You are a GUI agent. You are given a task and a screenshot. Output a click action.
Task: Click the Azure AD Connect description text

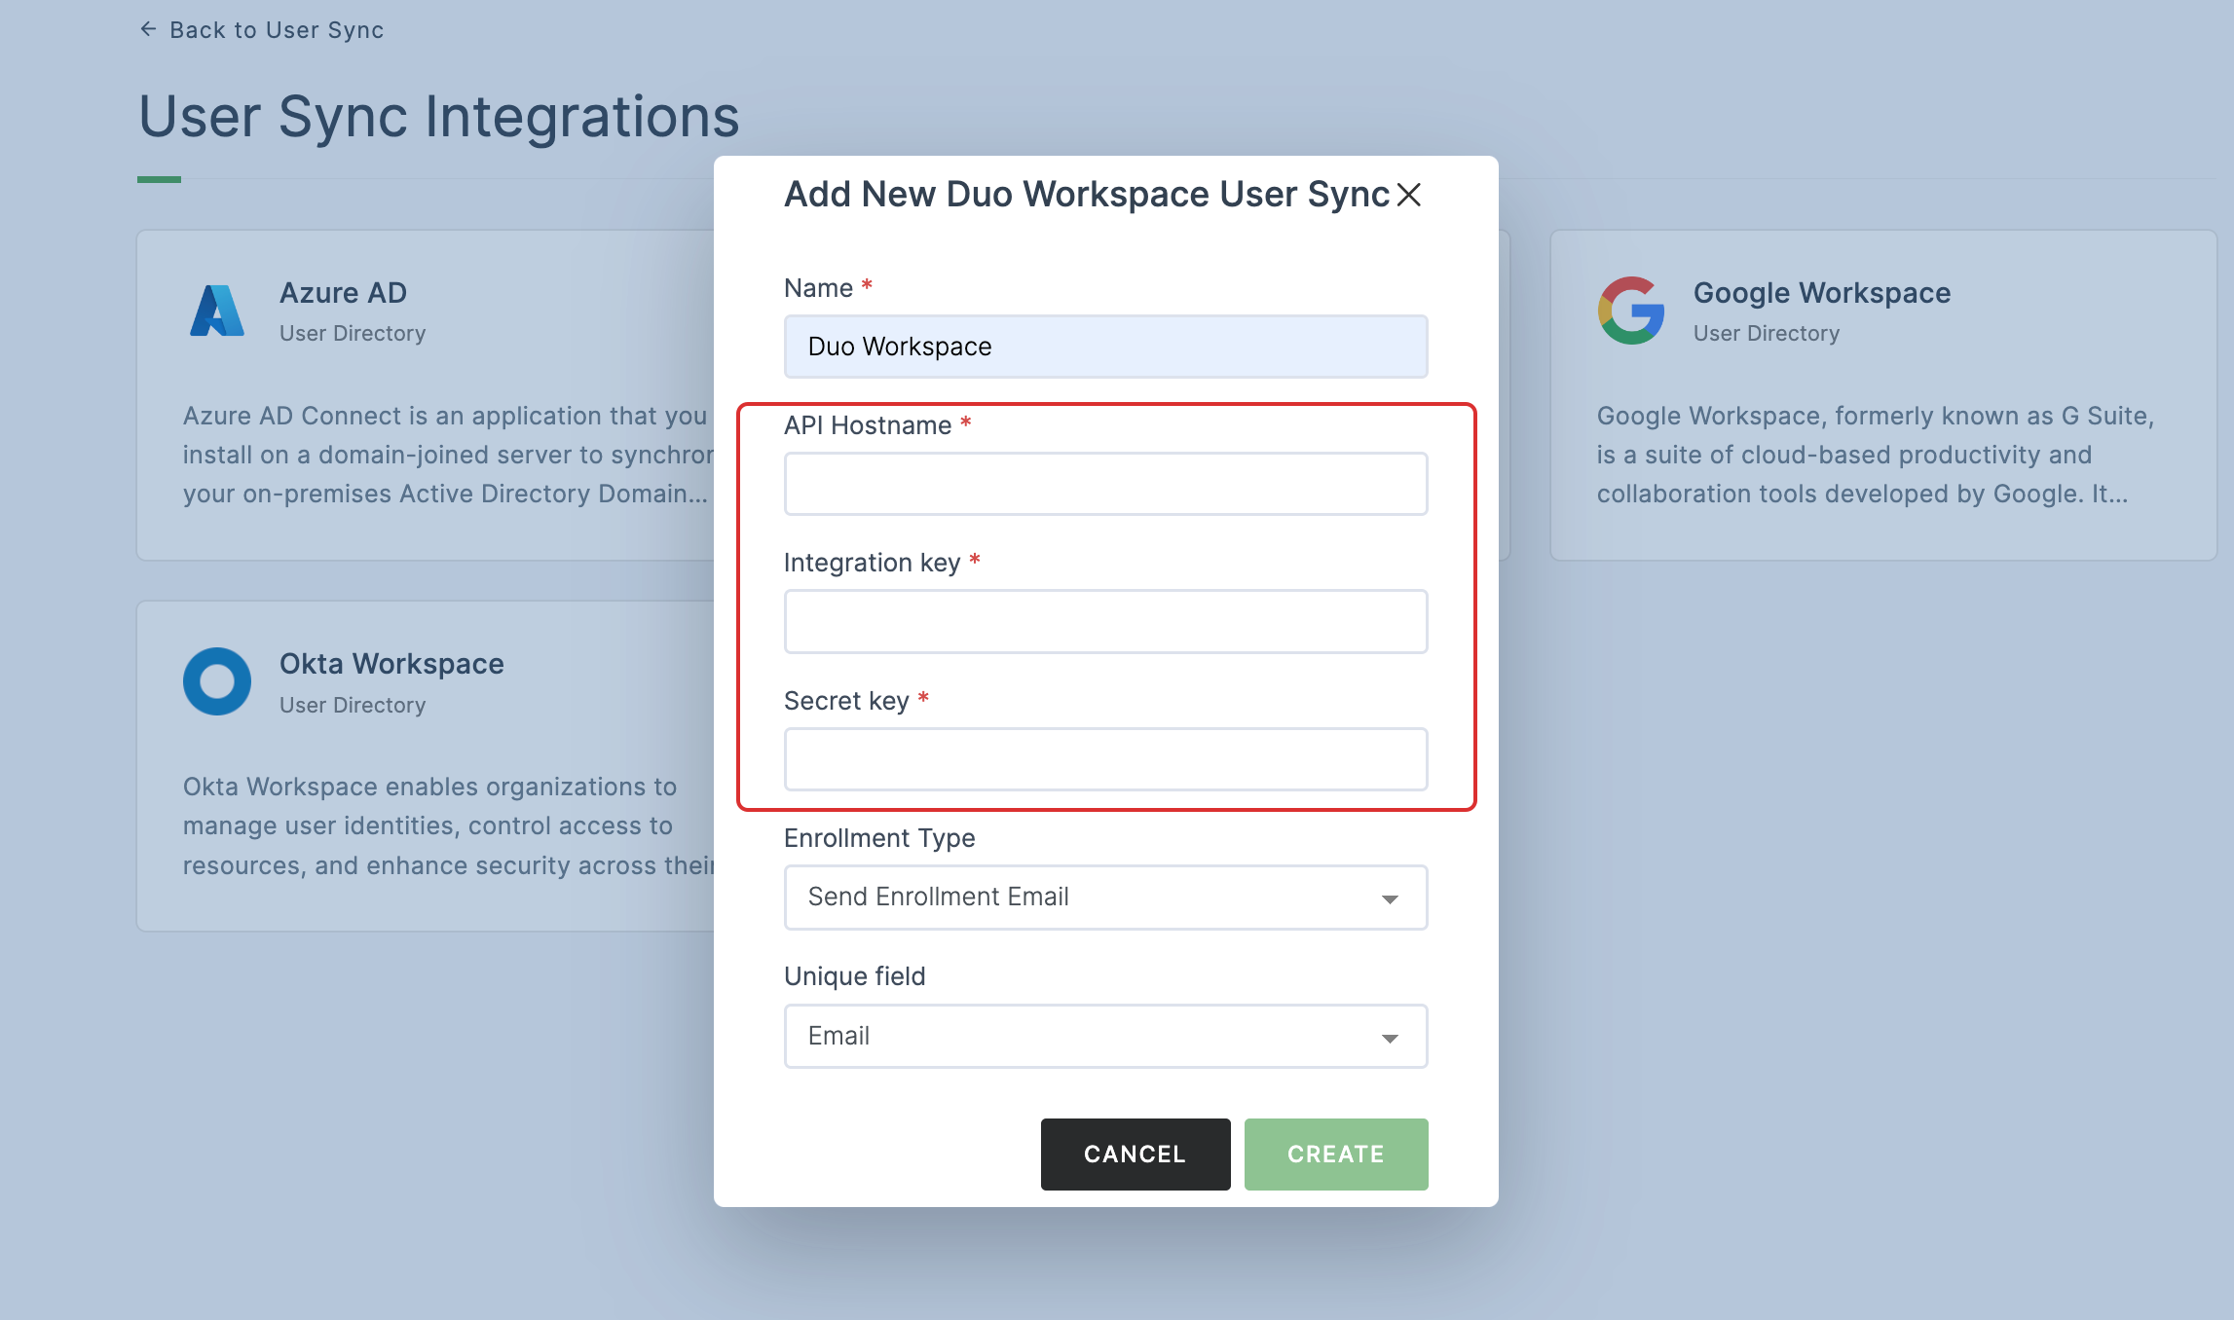tap(449, 455)
